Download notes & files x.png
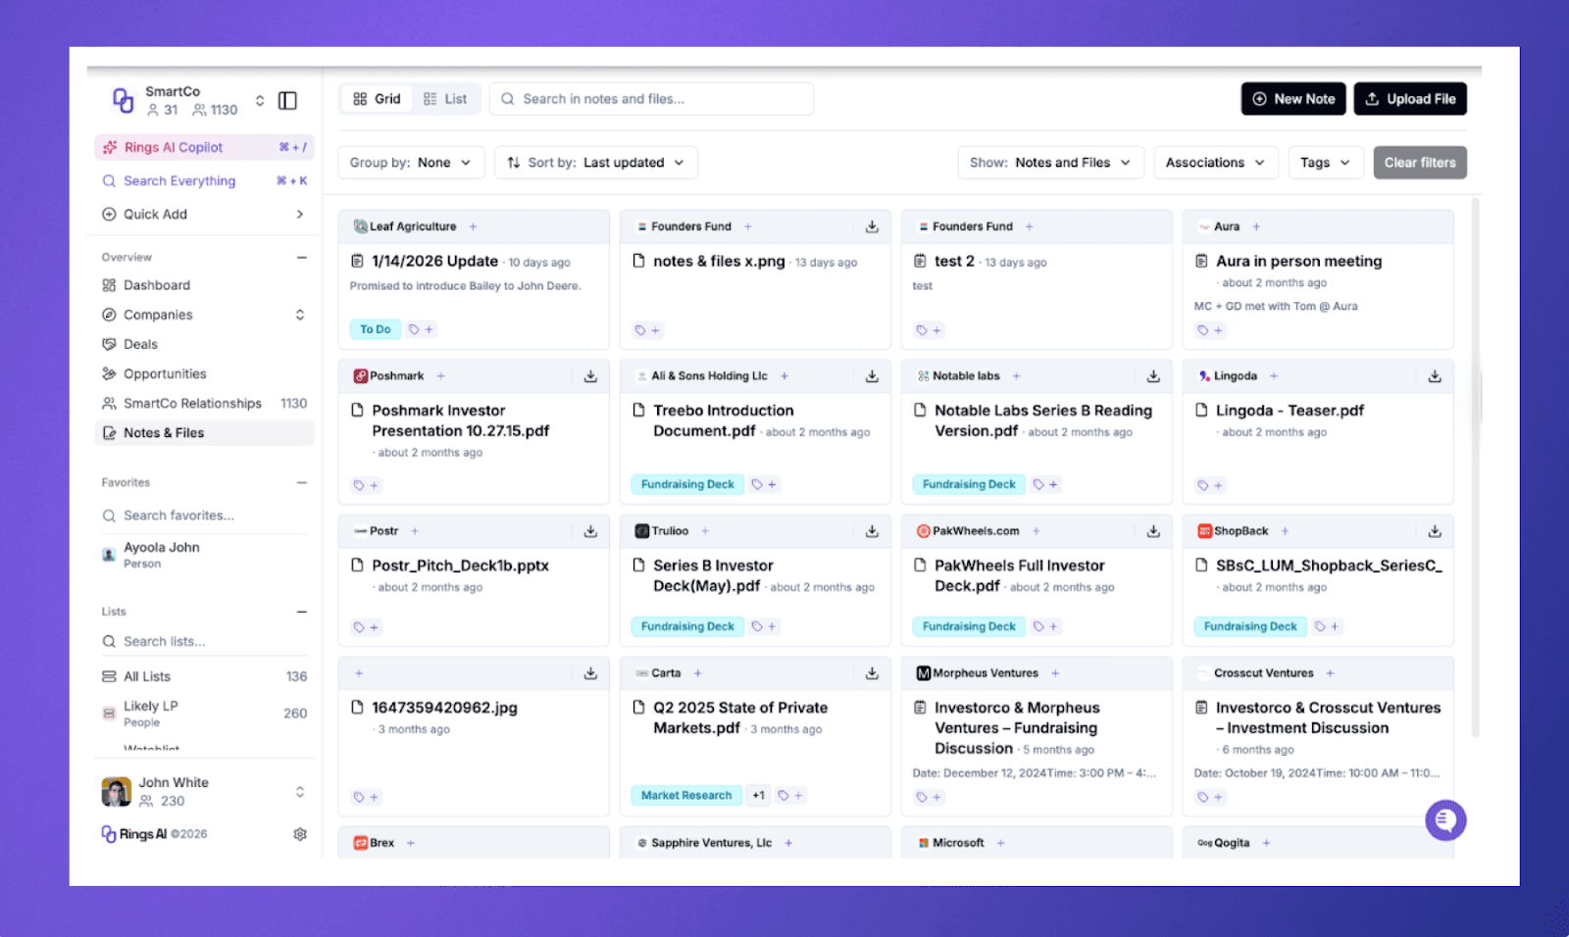The height and width of the screenshot is (937, 1569). click(872, 226)
